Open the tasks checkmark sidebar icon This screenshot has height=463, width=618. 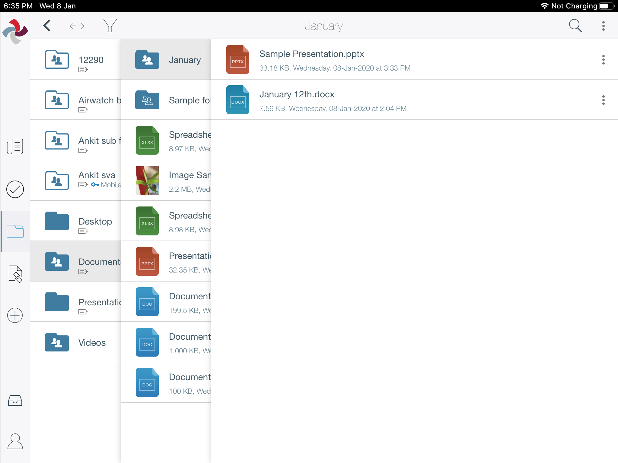tap(15, 189)
